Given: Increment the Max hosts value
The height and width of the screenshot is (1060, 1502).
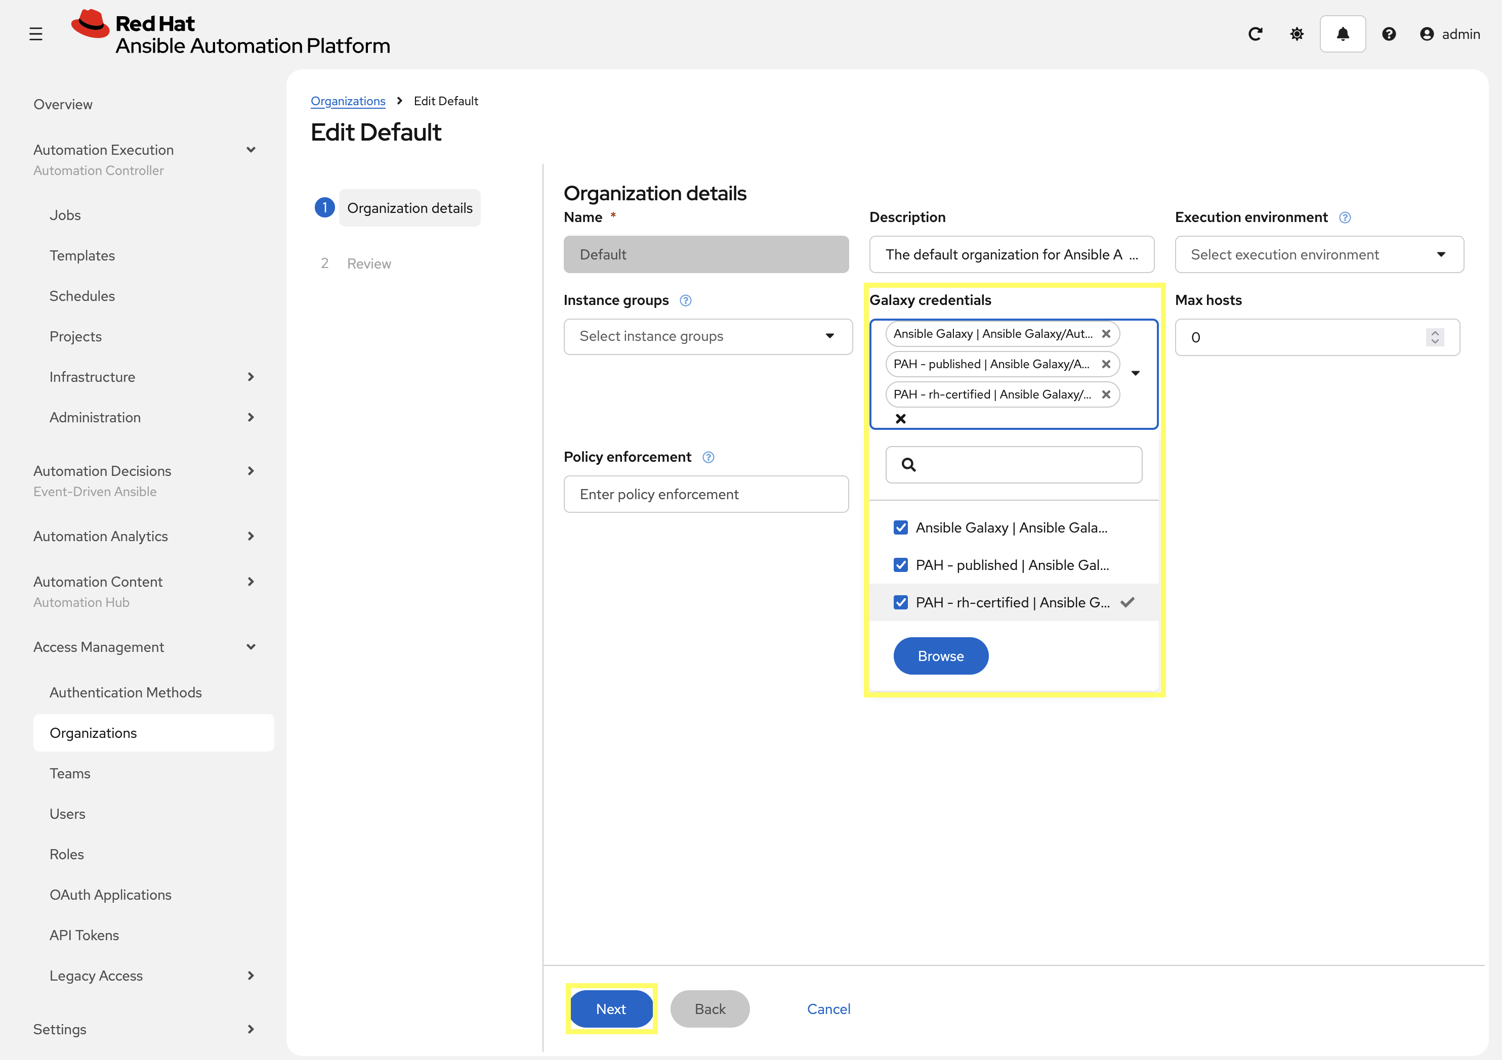Looking at the screenshot, I should [1435, 333].
